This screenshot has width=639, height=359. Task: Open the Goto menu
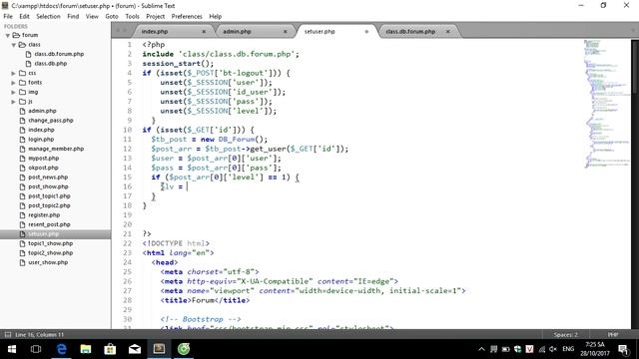pyautogui.click(x=111, y=16)
